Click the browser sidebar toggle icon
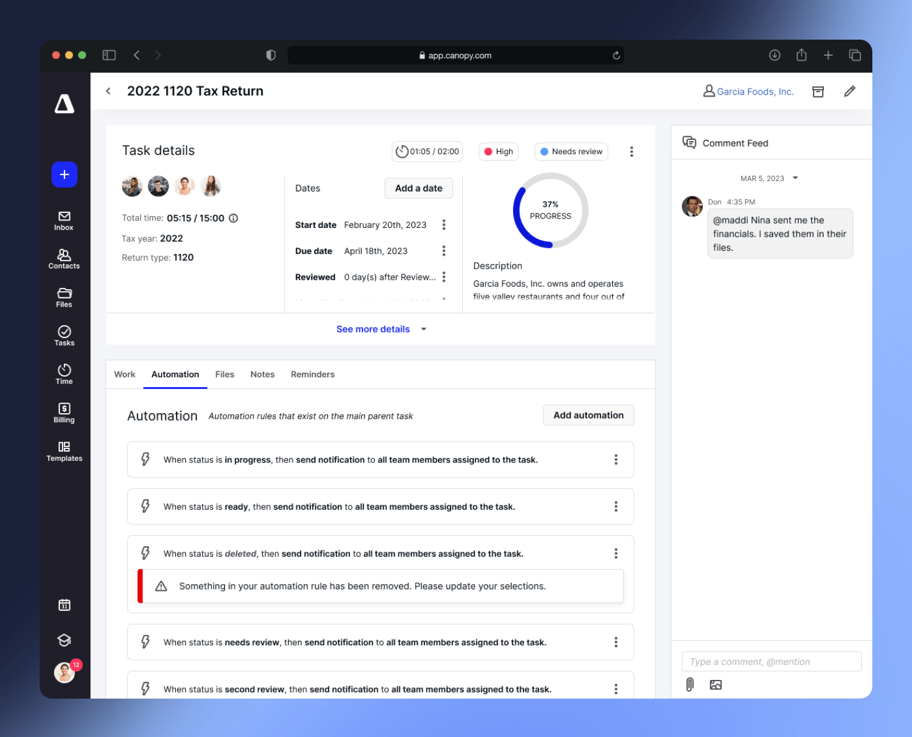 click(109, 55)
